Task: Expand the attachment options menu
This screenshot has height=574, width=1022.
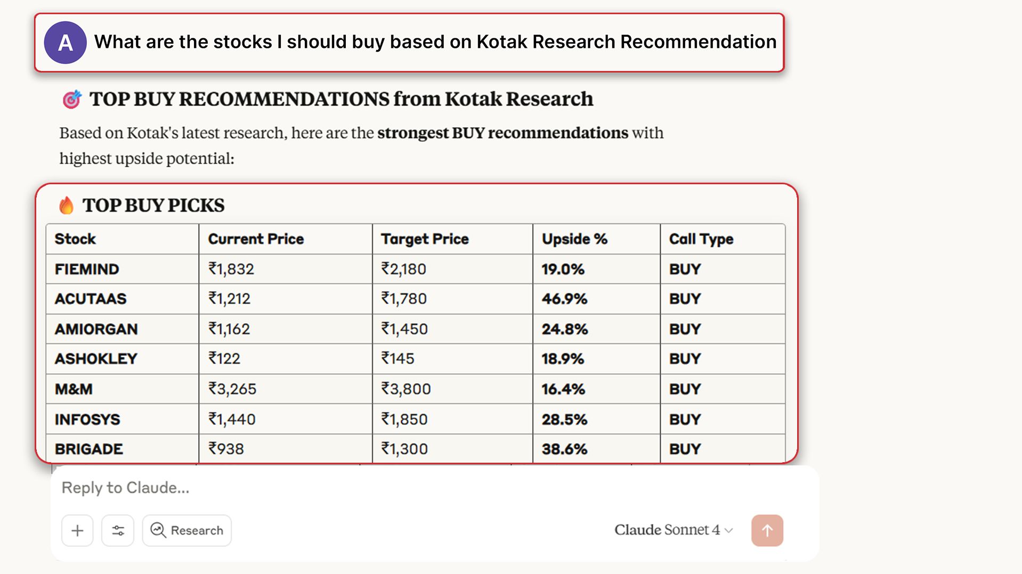Action: click(x=77, y=530)
